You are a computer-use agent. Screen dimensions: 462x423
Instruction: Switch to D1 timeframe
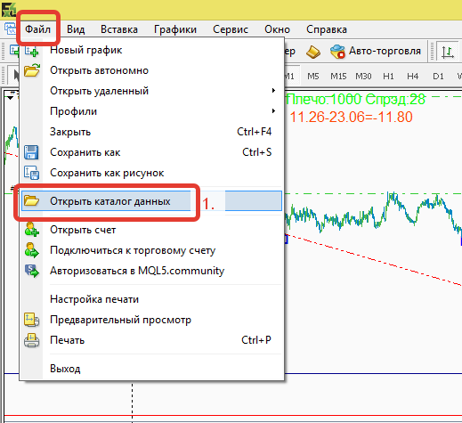point(438,77)
